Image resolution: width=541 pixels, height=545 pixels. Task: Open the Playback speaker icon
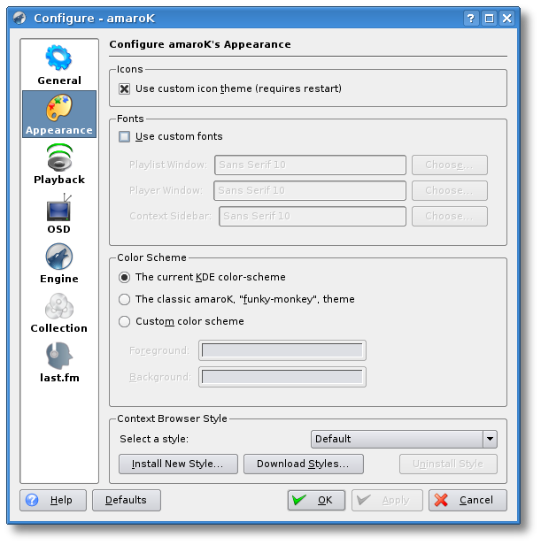pyautogui.click(x=58, y=157)
